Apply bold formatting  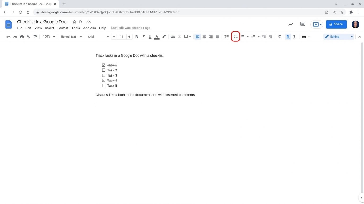[x=136, y=37]
